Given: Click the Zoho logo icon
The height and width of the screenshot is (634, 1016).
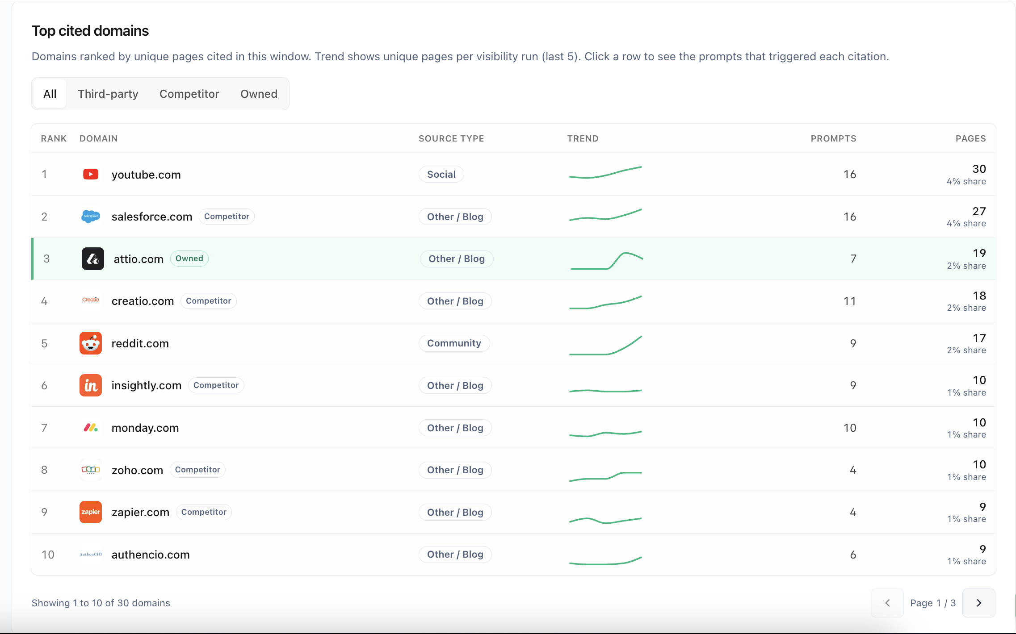Looking at the screenshot, I should point(91,470).
